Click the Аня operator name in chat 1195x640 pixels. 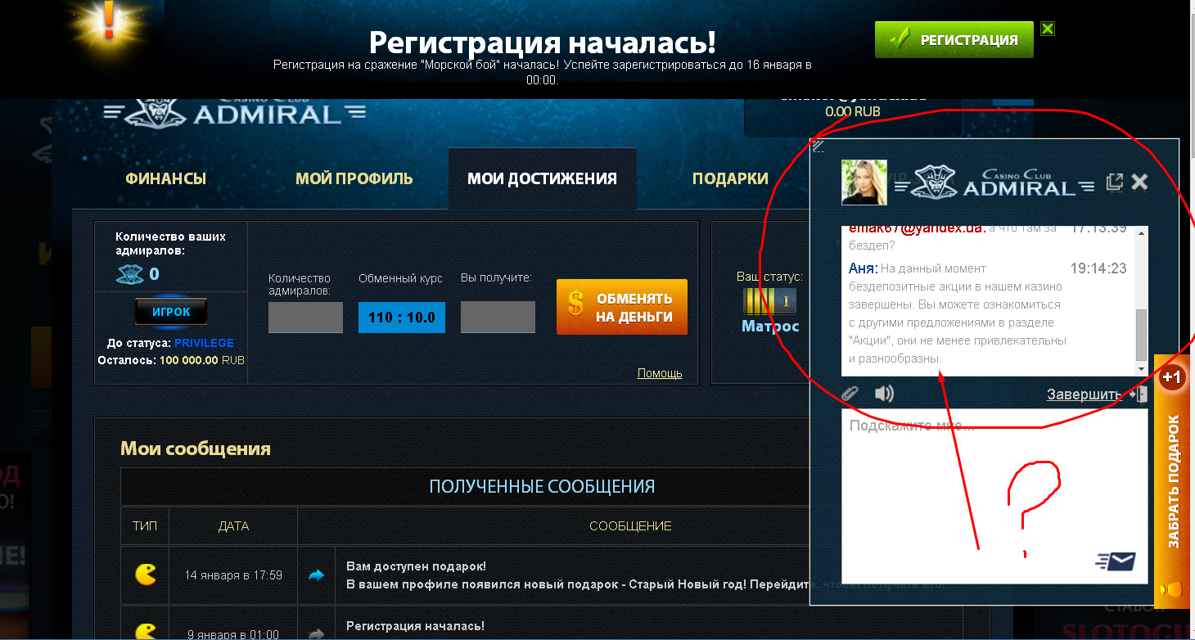(x=863, y=268)
